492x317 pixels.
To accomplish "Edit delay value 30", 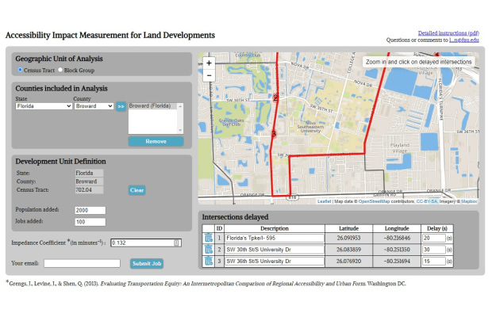I will tap(434, 250).
